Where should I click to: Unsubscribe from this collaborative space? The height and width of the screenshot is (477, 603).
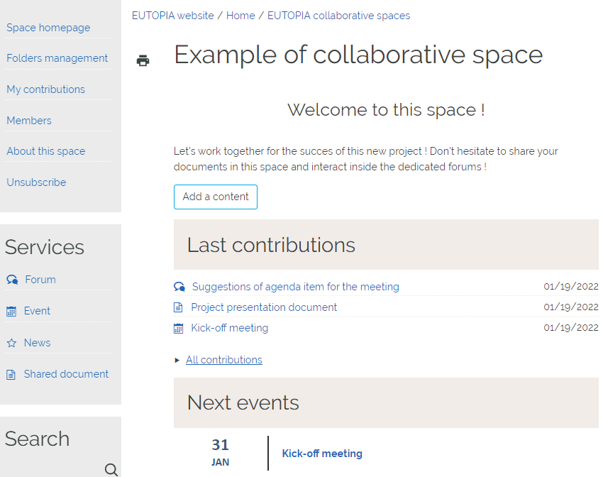click(x=36, y=182)
